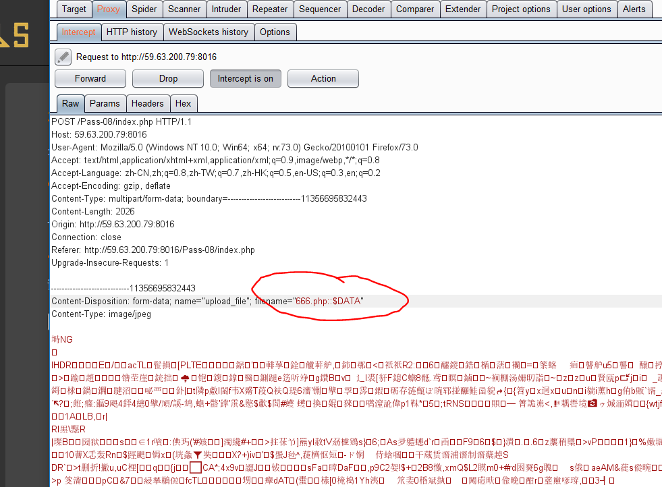Click the User-Agent header line
Screen dimensions: 662x487
pyautogui.click(x=235, y=147)
